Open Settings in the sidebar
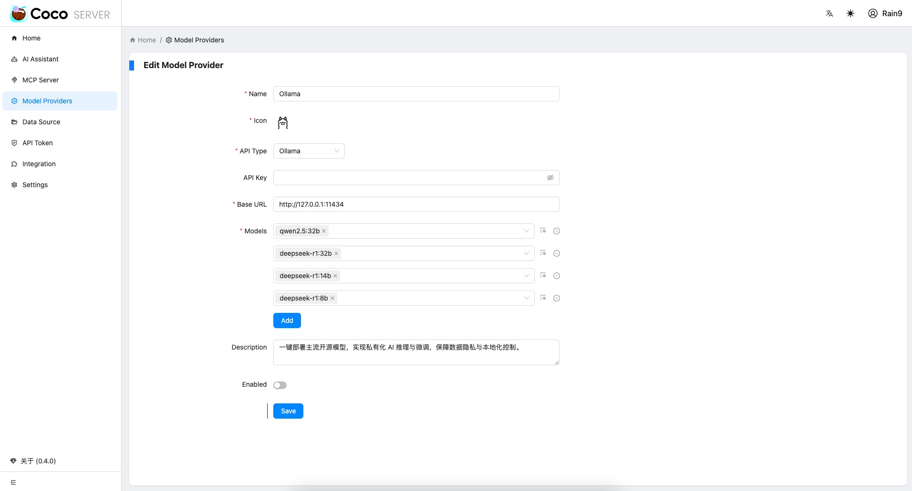Screen dimensions: 912x491 pyautogui.click(x=60, y=185)
